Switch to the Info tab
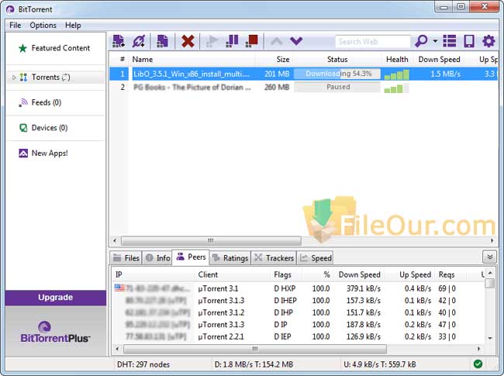This screenshot has height=376, width=504. click(x=157, y=258)
